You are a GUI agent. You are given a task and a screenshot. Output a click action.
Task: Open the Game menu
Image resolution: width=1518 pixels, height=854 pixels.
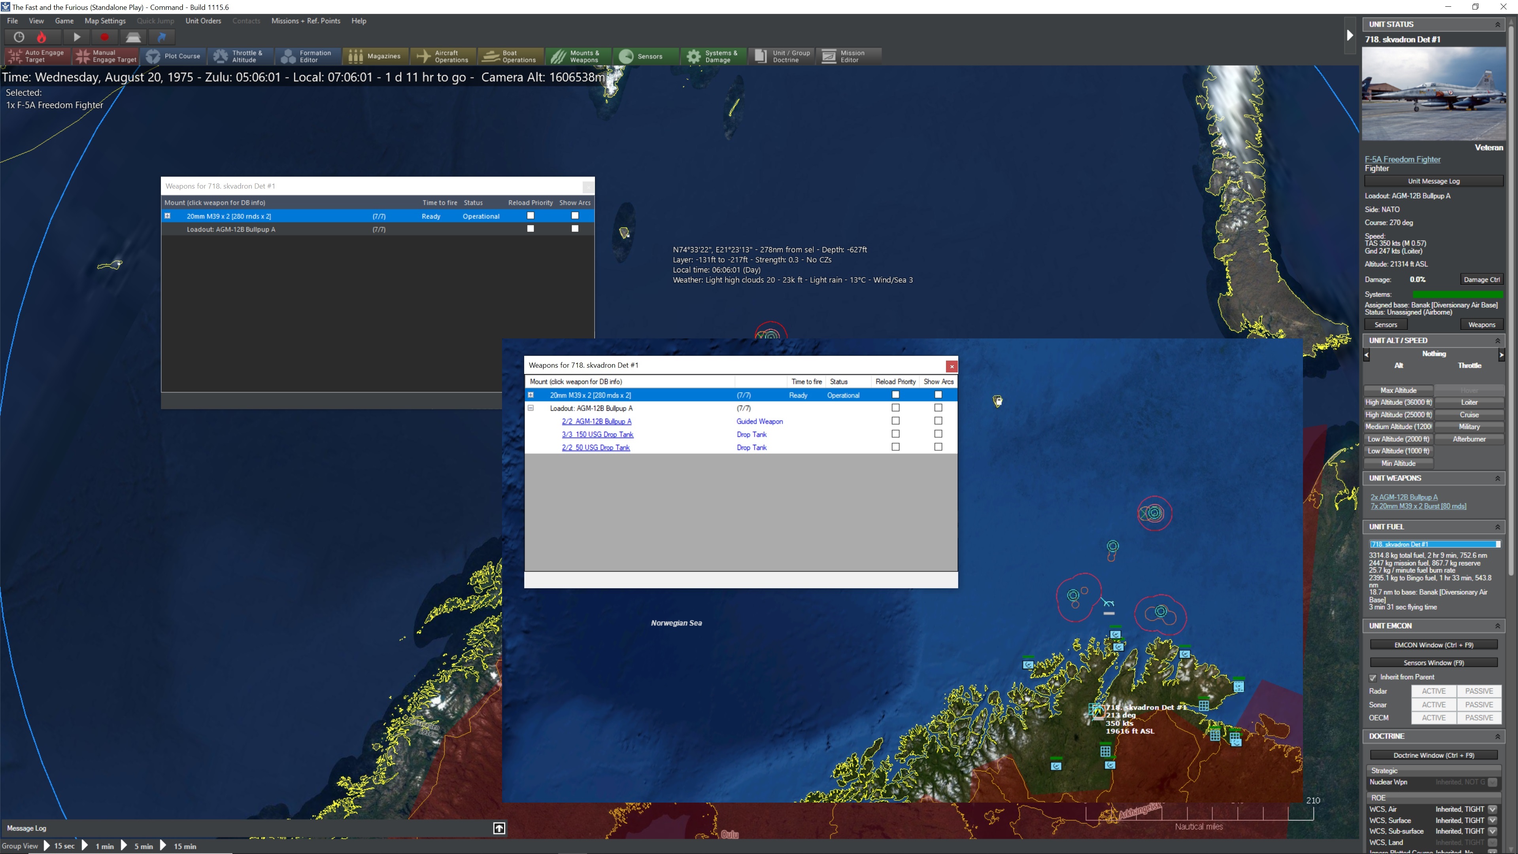point(64,21)
